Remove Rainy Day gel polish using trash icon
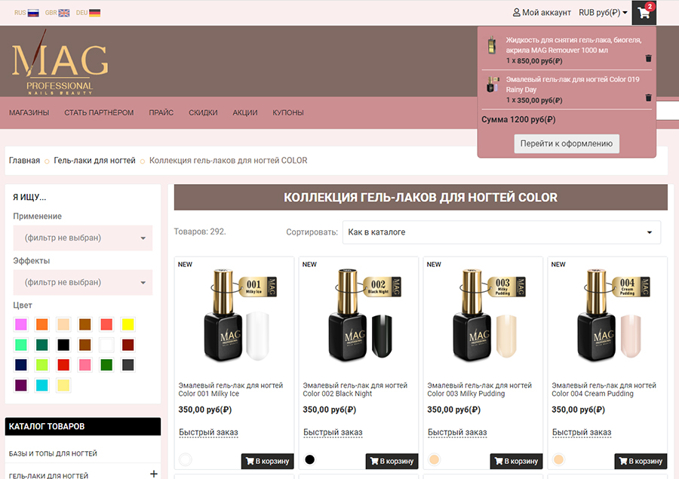 tap(649, 97)
